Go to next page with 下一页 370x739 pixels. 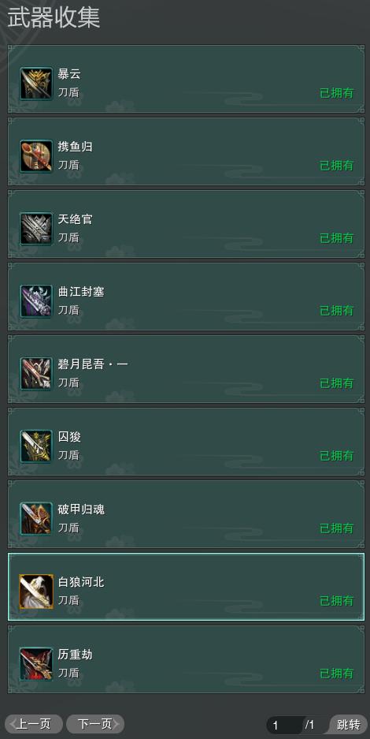coord(95,724)
